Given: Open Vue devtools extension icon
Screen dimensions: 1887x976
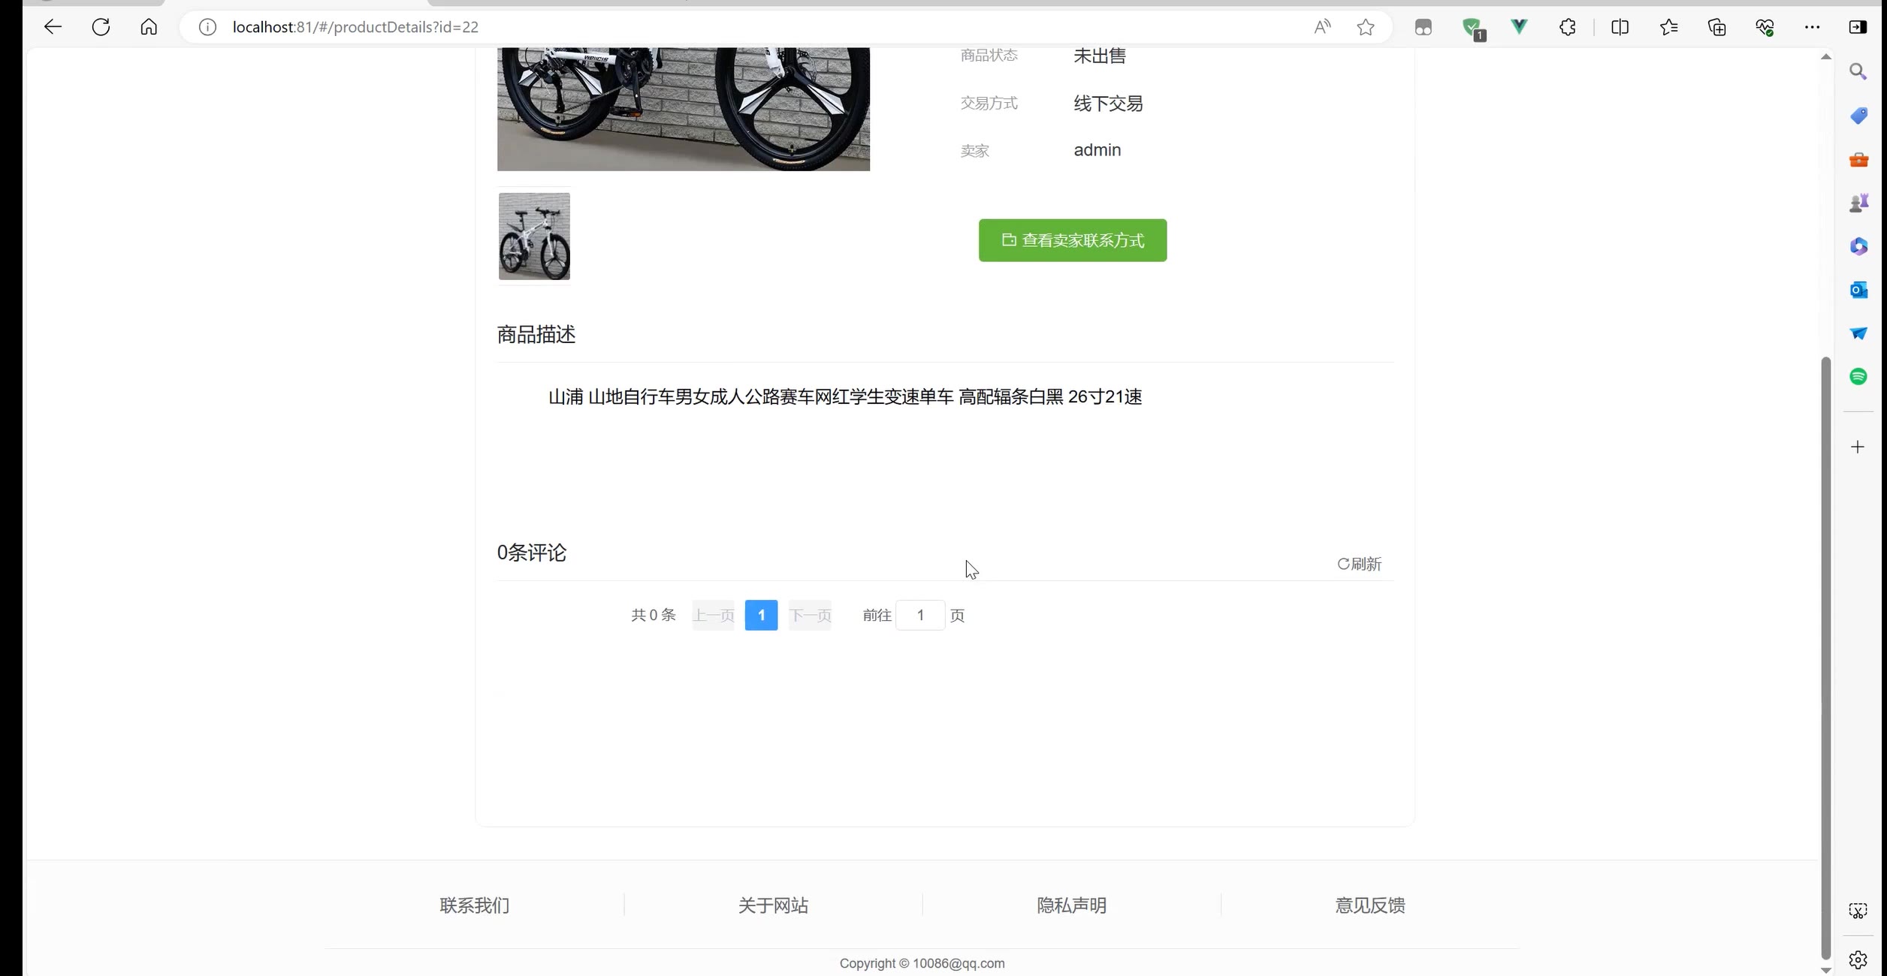Looking at the screenshot, I should point(1519,27).
